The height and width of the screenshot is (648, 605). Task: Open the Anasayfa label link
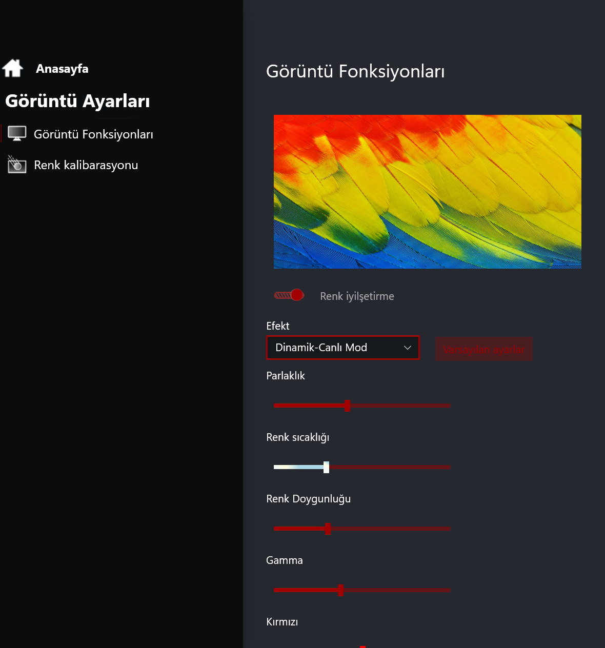click(62, 69)
